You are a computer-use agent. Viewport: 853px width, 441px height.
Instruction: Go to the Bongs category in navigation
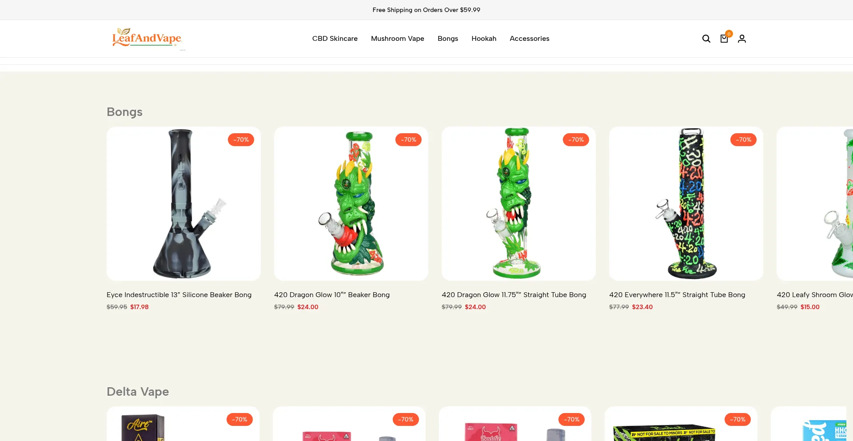447,39
